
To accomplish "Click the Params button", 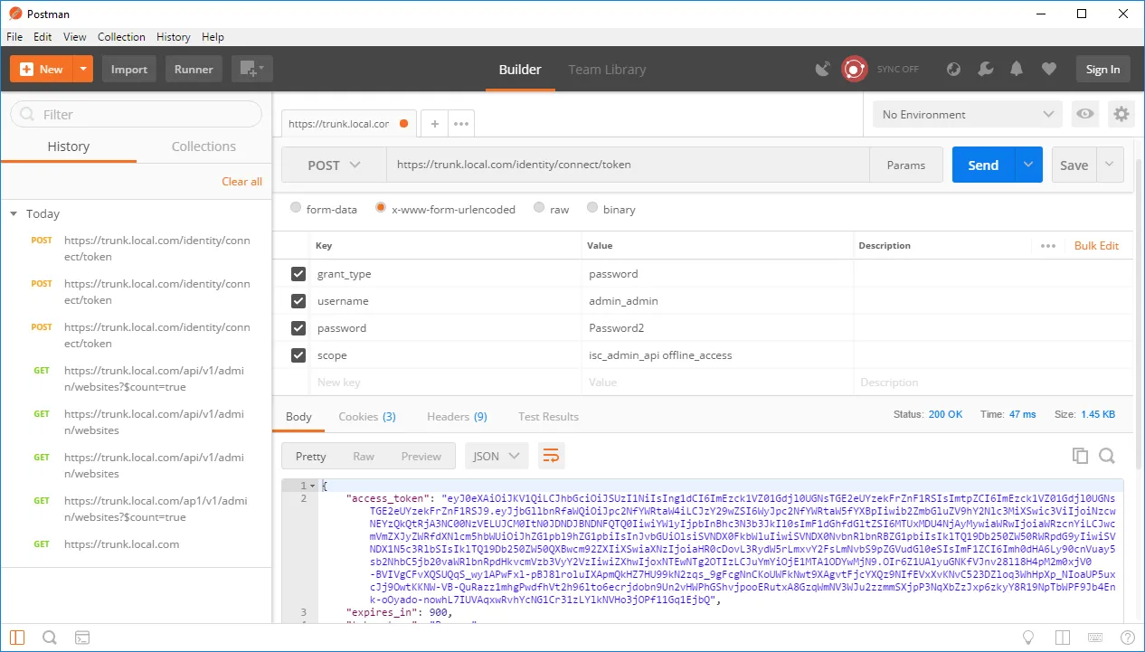I will (x=906, y=165).
